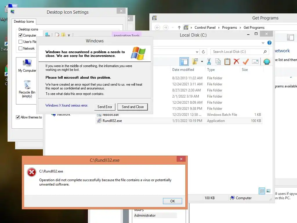This screenshot has width=297, height=223.
Task: Collapse the section chevron in Get Programs
Action: [x=291, y=77]
